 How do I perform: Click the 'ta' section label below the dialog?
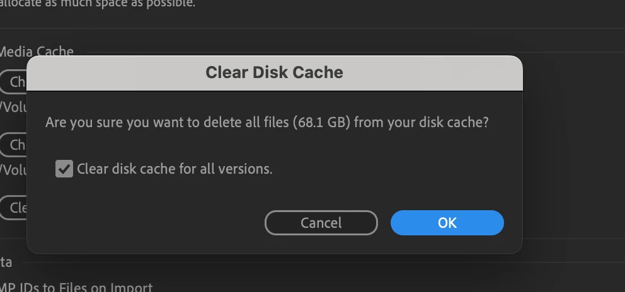pyautogui.click(x=6, y=262)
